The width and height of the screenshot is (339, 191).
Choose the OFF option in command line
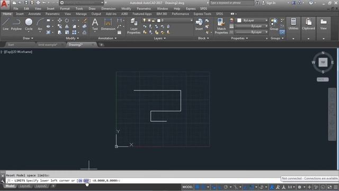point(86,180)
